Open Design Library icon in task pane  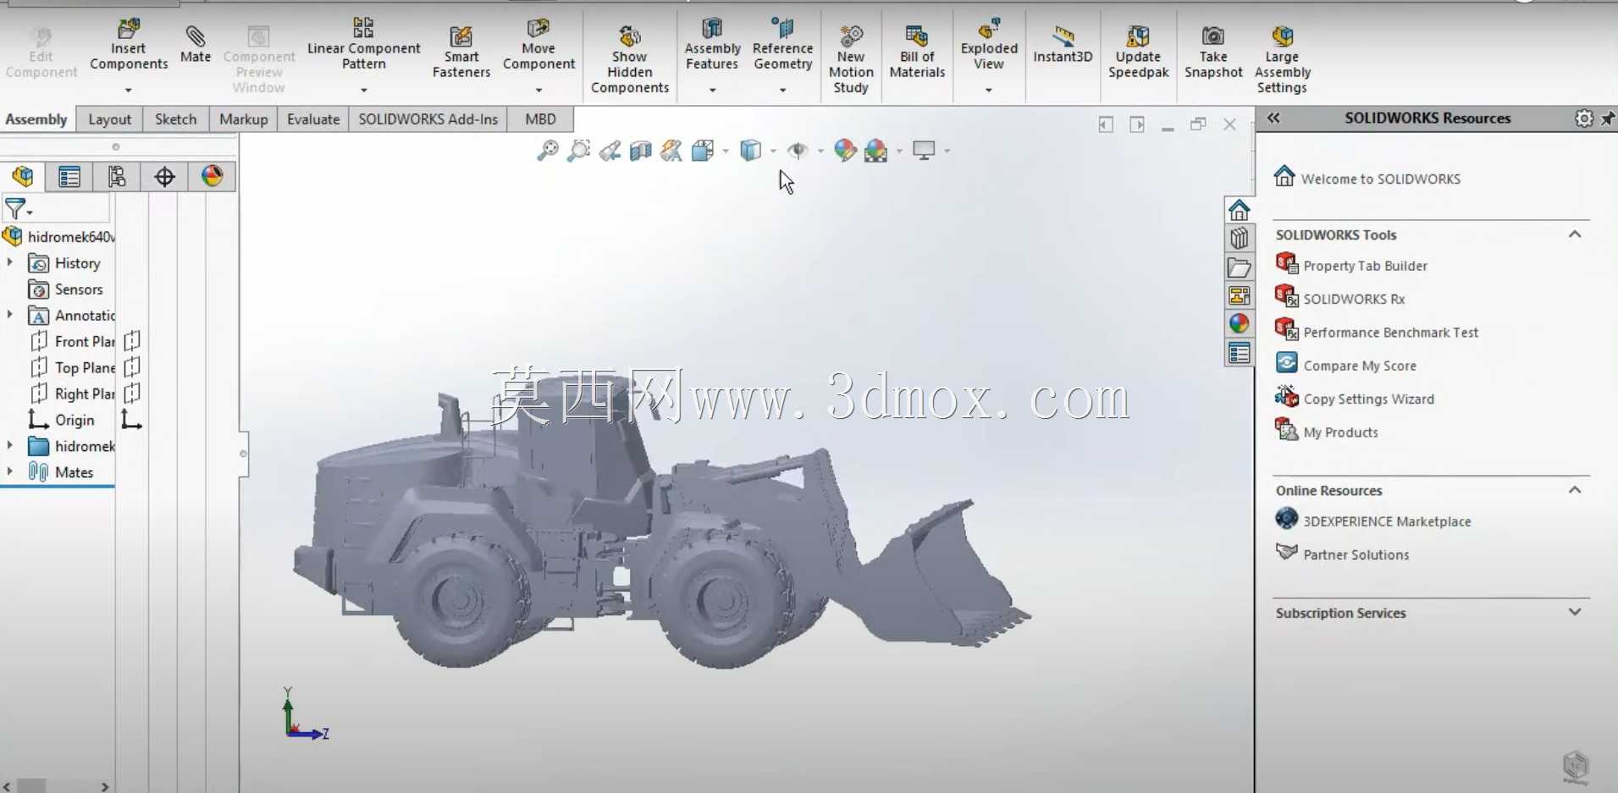pyautogui.click(x=1239, y=238)
